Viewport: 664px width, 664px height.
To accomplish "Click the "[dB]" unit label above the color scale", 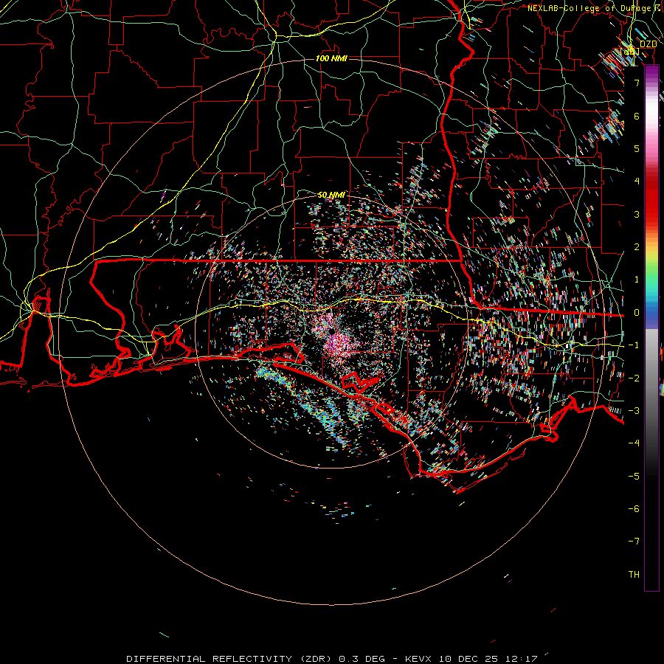I will 630,52.
